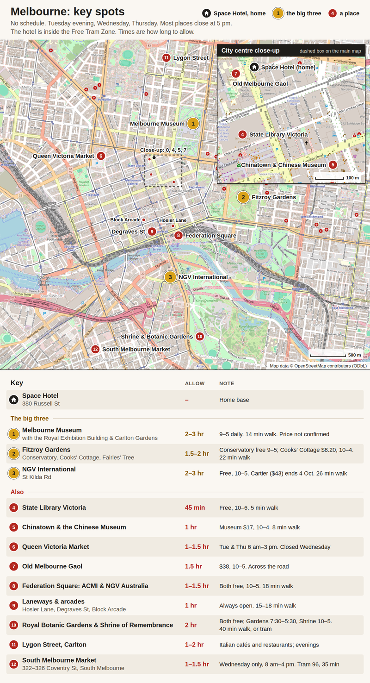Click the note 'Museum $17, 10–4. 8 min walk'

(x=259, y=527)
